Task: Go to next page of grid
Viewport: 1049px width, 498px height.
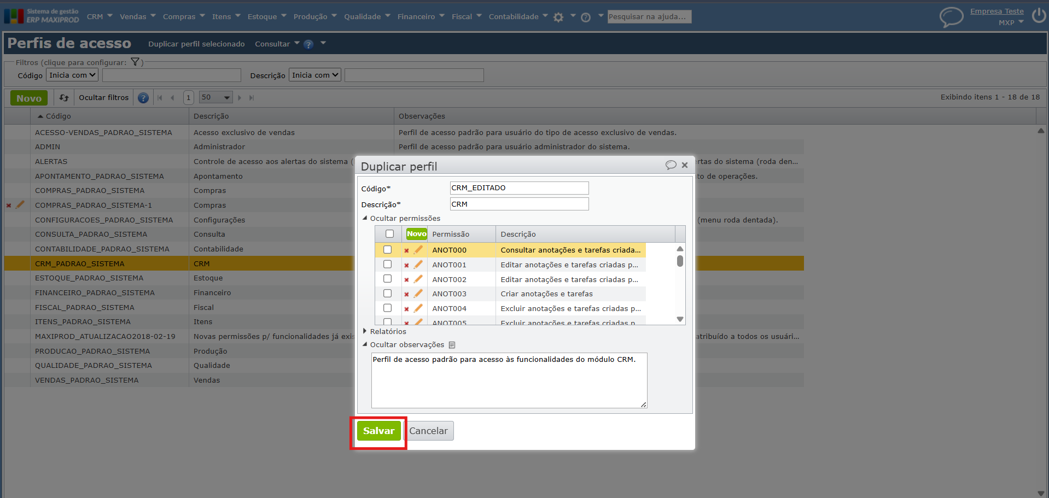Action: tap(240, 98)
